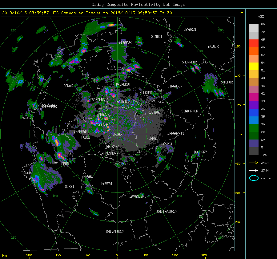Click the cyan current-track oval legend icon
Viewport: 277px width, 259px height.
254,178
